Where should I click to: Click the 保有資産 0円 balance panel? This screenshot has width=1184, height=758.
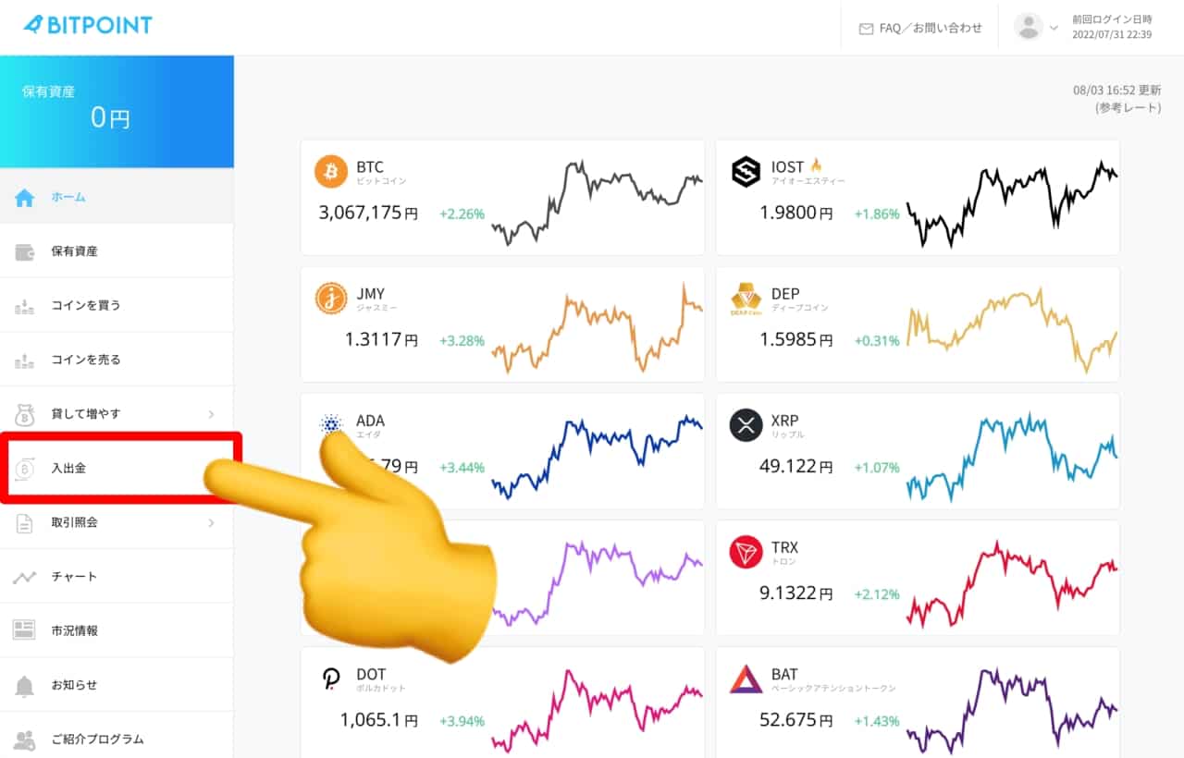click(x=117, y=111)
